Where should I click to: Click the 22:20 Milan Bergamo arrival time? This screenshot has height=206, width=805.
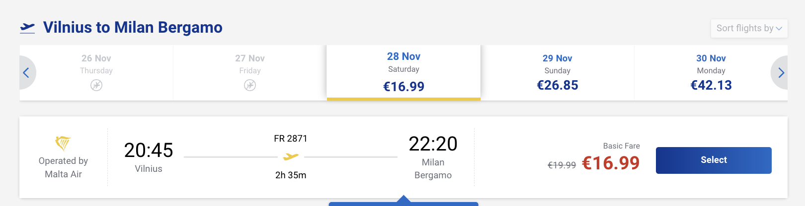click(x=433, y=144)
